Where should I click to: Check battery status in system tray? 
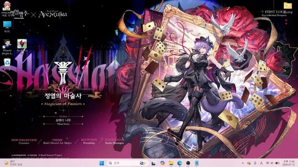coord(277,163)
